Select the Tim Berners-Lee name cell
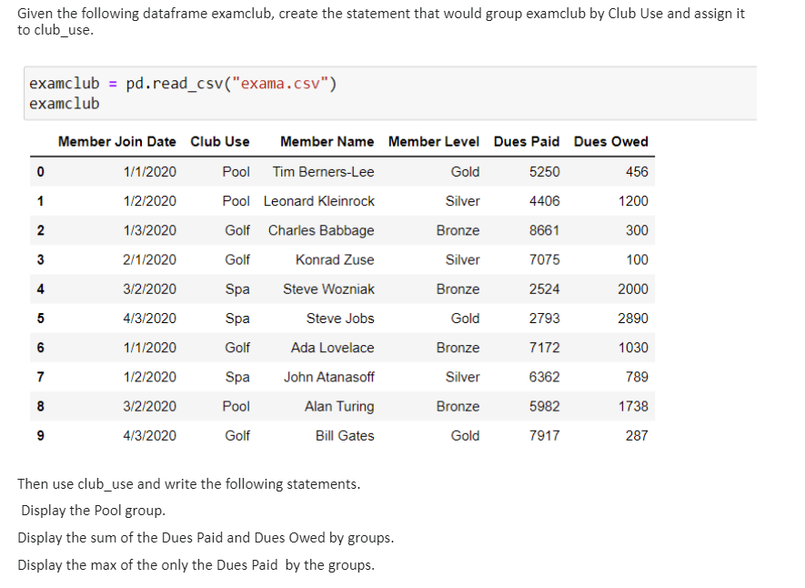Image resolution: width=805 pixels, height=588 pixels. click(x=324, y=172)
